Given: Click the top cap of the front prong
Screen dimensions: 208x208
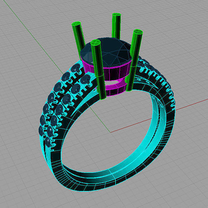Looking at the screenshot, I should [x=95, y=42].
